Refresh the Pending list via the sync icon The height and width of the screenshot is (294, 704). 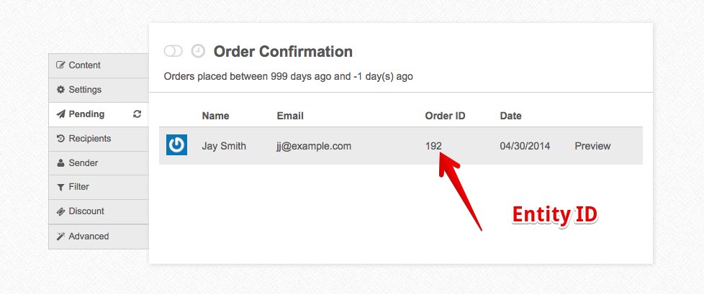pos(137,114)
